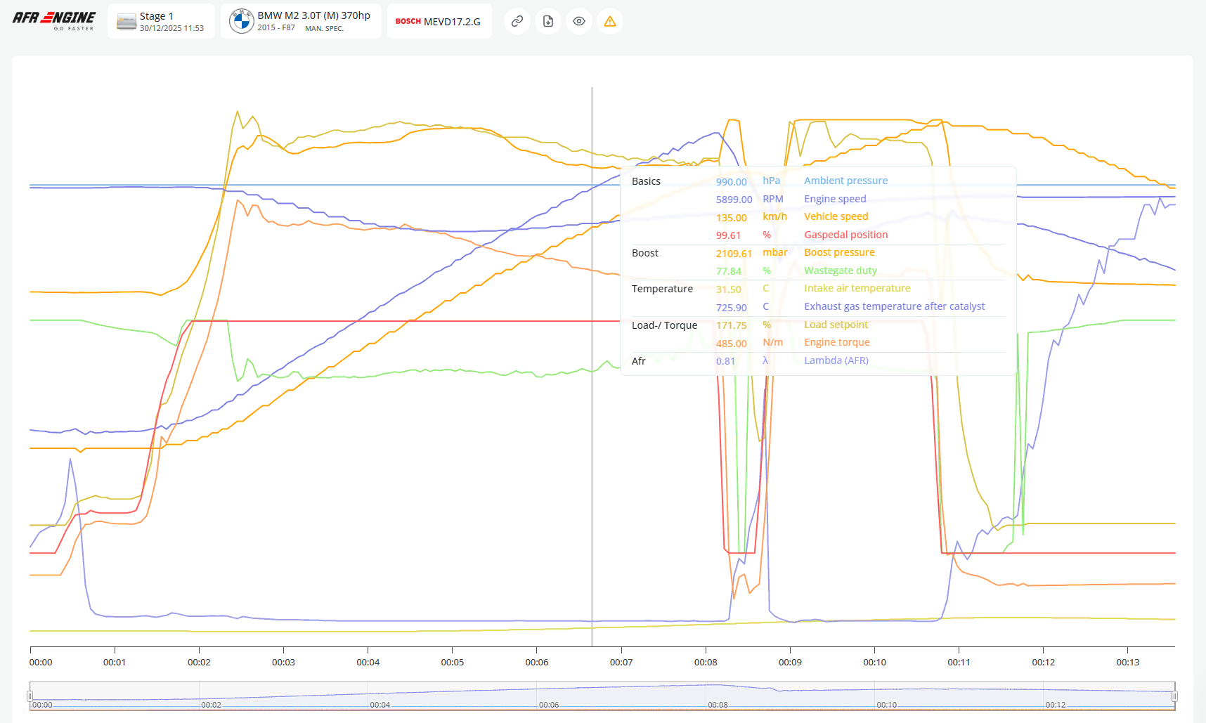Click the download file icon

(548, 21)
